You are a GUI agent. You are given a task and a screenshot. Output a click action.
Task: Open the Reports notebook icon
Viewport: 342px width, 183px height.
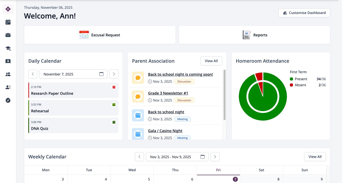(x=246, y=35)
